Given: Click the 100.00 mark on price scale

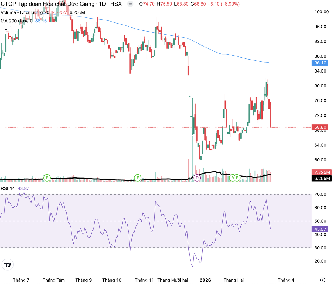Looking at the screenshot, I should point(321,12).
